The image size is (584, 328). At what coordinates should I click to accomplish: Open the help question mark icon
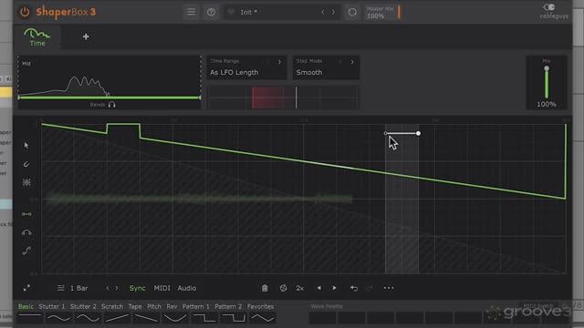coord(211,12)
